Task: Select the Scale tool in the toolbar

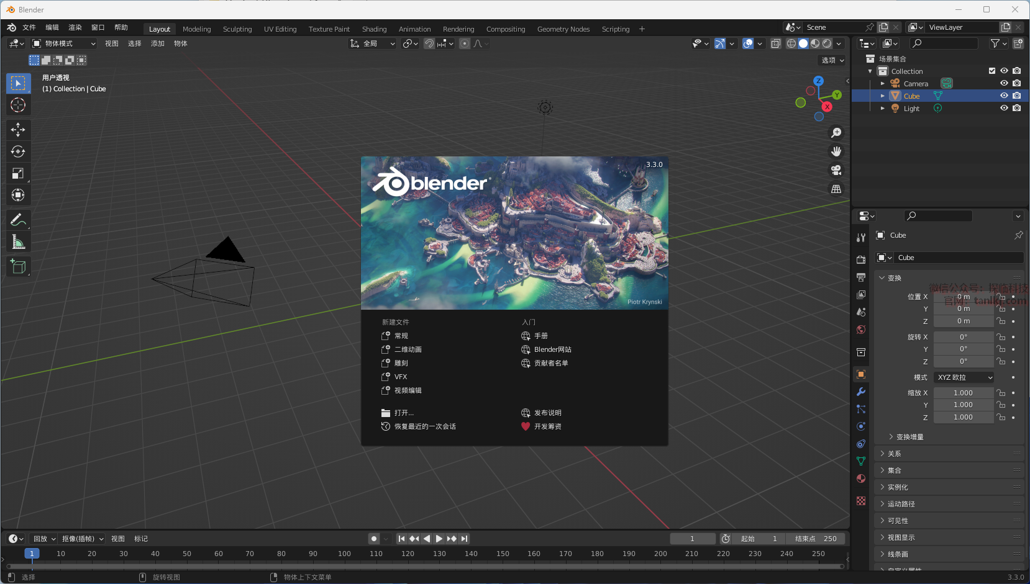Action: click(x=18, y=174)
